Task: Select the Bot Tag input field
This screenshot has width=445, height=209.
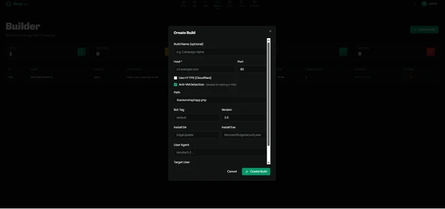Action: (196, 118)
